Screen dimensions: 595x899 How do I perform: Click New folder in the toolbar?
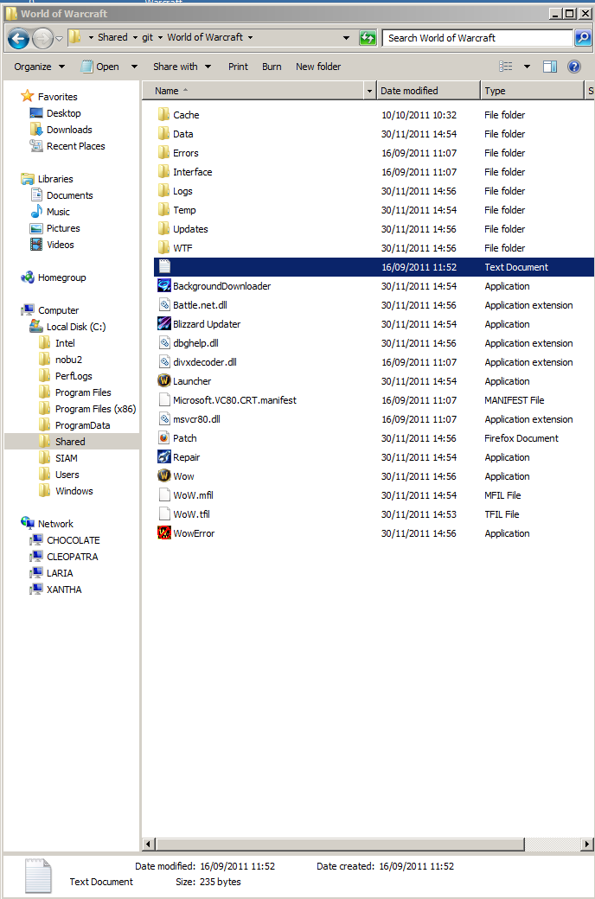(x=318, y=67)
